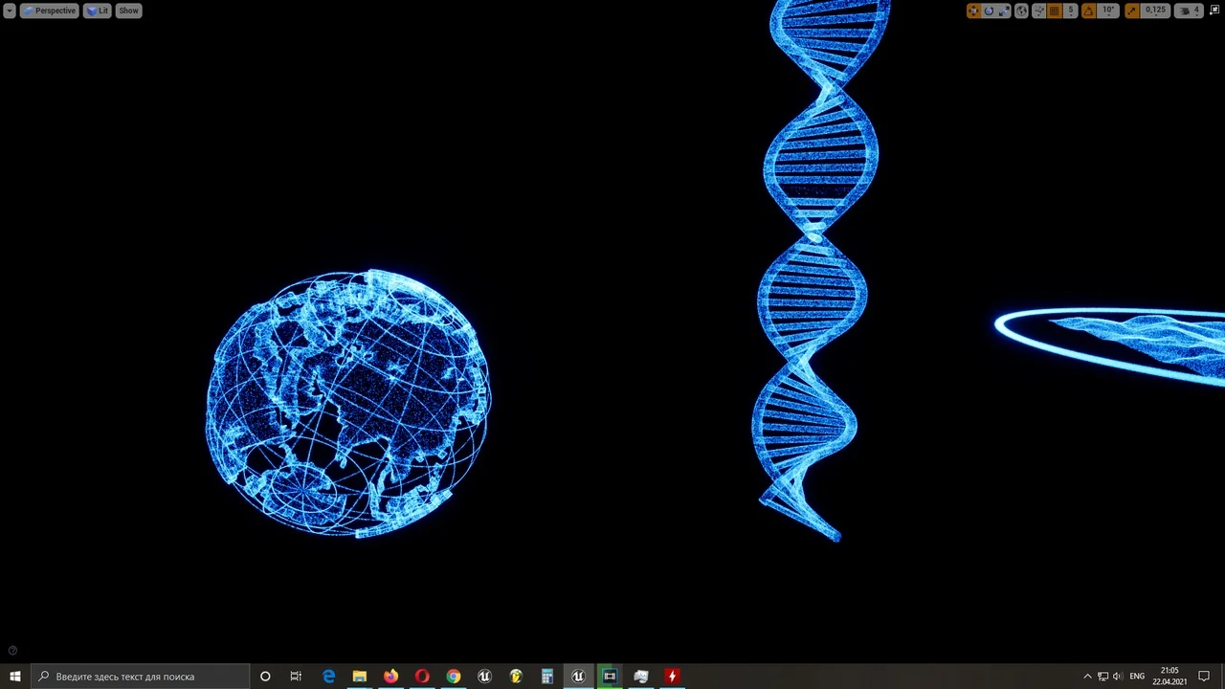Screen dimensions: 1225x689
Task: Toggle scale snapping on or off
Action: tap(1132, 11)
